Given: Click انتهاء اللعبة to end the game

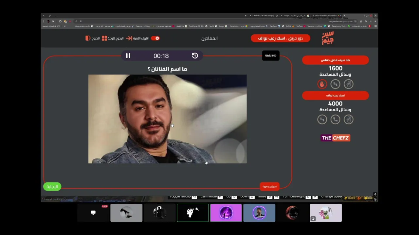Looking at the screenshot, I should pos(137,38).
